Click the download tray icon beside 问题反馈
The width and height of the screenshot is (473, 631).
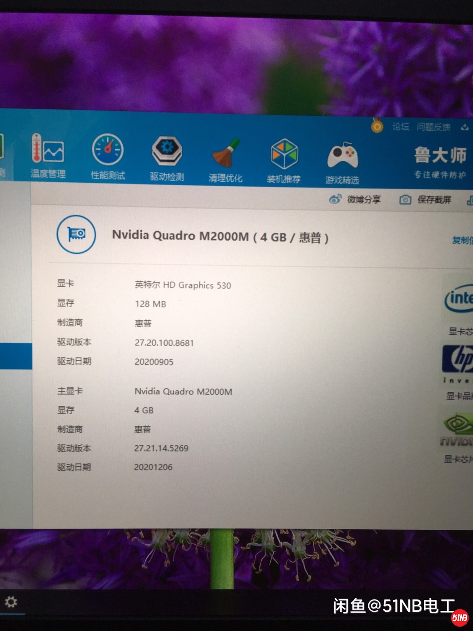coord(464,128)
